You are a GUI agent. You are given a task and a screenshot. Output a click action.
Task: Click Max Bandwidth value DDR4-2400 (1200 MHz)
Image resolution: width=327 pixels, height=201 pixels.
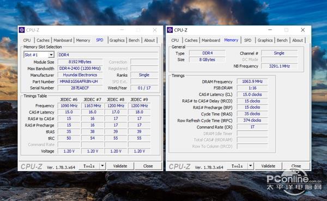coord(80,69)
